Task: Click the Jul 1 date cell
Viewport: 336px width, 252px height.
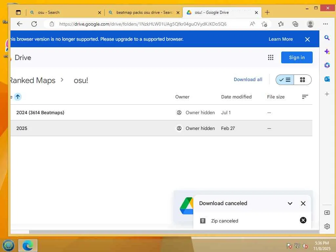Action: click(226, 113)
